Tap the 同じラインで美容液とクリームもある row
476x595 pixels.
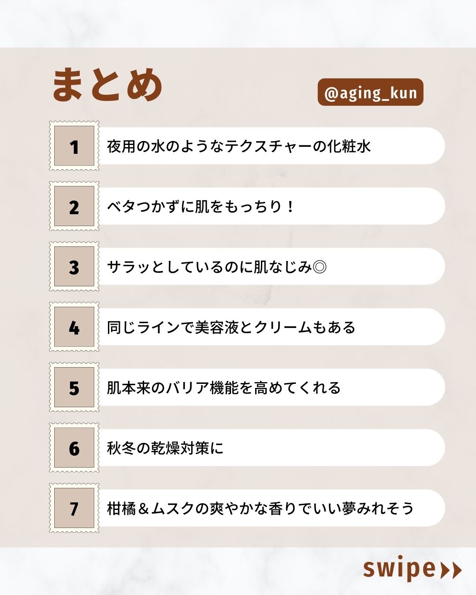point(231,327)
